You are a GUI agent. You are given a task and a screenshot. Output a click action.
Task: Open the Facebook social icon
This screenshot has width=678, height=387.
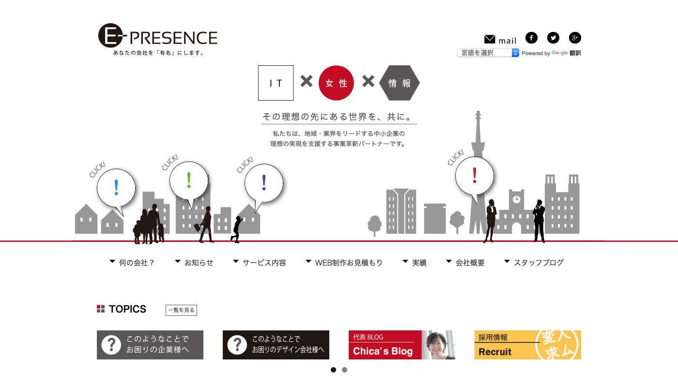[x=531, y=38]
